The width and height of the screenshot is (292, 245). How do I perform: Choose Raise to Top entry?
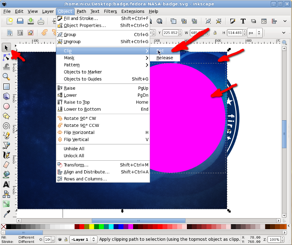coord(103,102)
